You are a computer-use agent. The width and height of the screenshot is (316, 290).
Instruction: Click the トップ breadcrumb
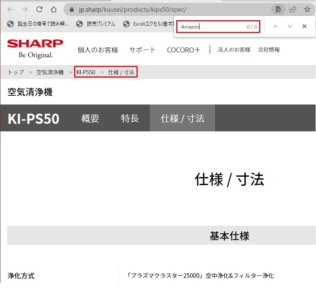coord(16,72)
